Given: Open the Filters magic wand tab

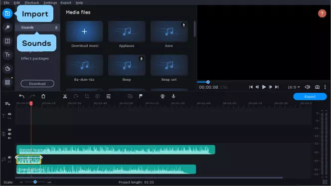Looking at the screenshot, I should tap(7, 27).
